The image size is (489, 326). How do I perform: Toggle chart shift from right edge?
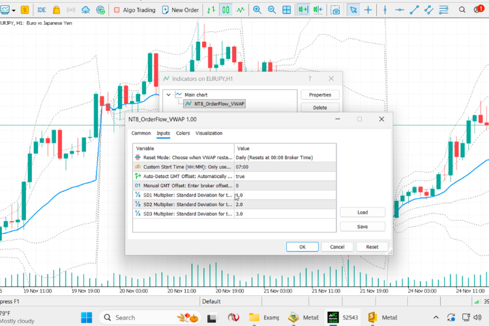(318, 10)
